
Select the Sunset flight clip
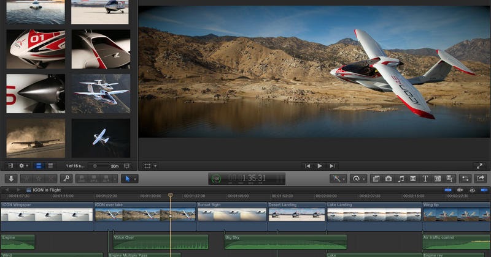pos(232,217)
